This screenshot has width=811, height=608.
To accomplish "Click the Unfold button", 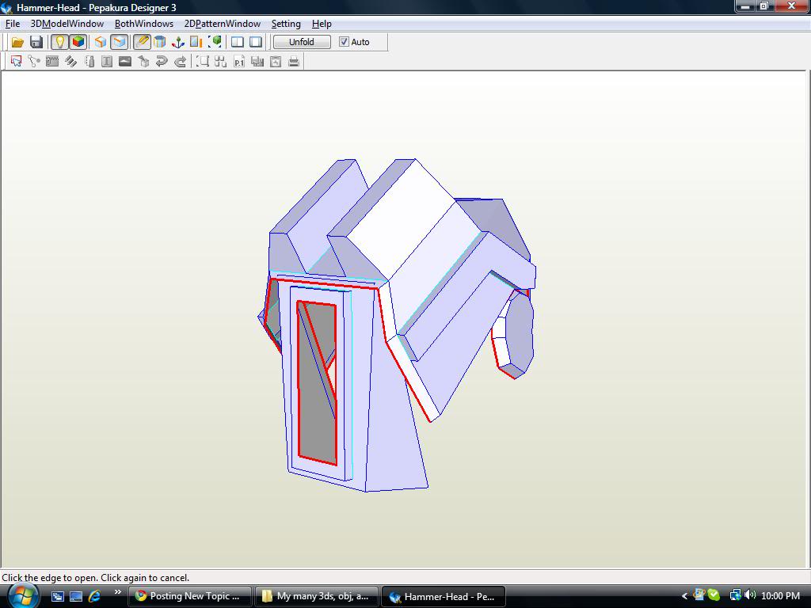I will coord(302,42).
